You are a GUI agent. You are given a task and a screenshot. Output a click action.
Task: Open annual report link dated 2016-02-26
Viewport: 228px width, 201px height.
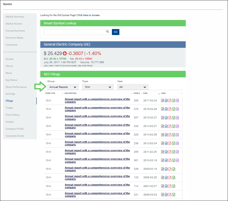pos(97,109)
